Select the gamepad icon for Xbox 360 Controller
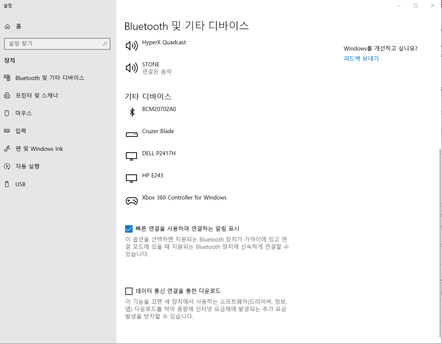442x344 pixels. (131, 201)
